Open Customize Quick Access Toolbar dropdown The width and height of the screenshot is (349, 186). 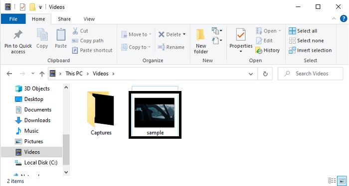(x=40, y=7)
